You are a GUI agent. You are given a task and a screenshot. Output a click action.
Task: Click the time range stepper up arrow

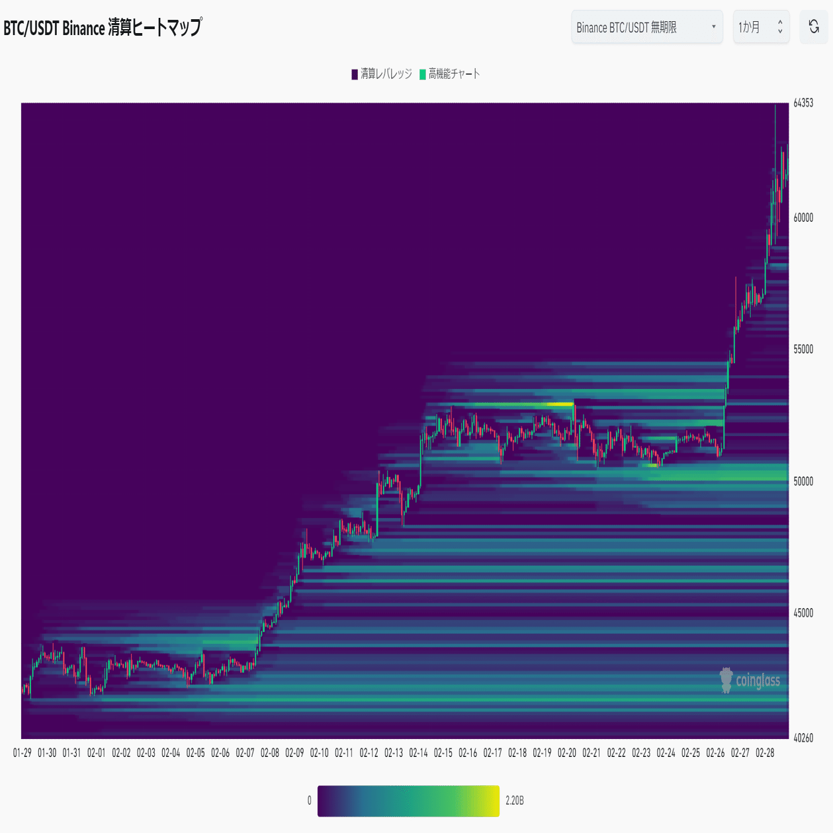click(x=780, y=22)
